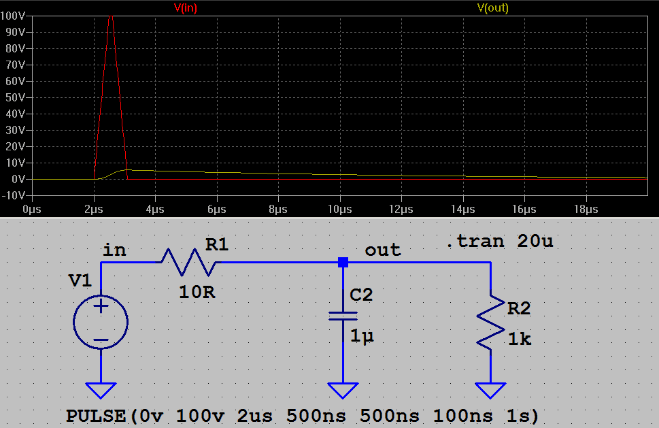This screenshot has height=428, width=659.
Task: Click the 1µ capacitor value
Action: coord(362,336)
